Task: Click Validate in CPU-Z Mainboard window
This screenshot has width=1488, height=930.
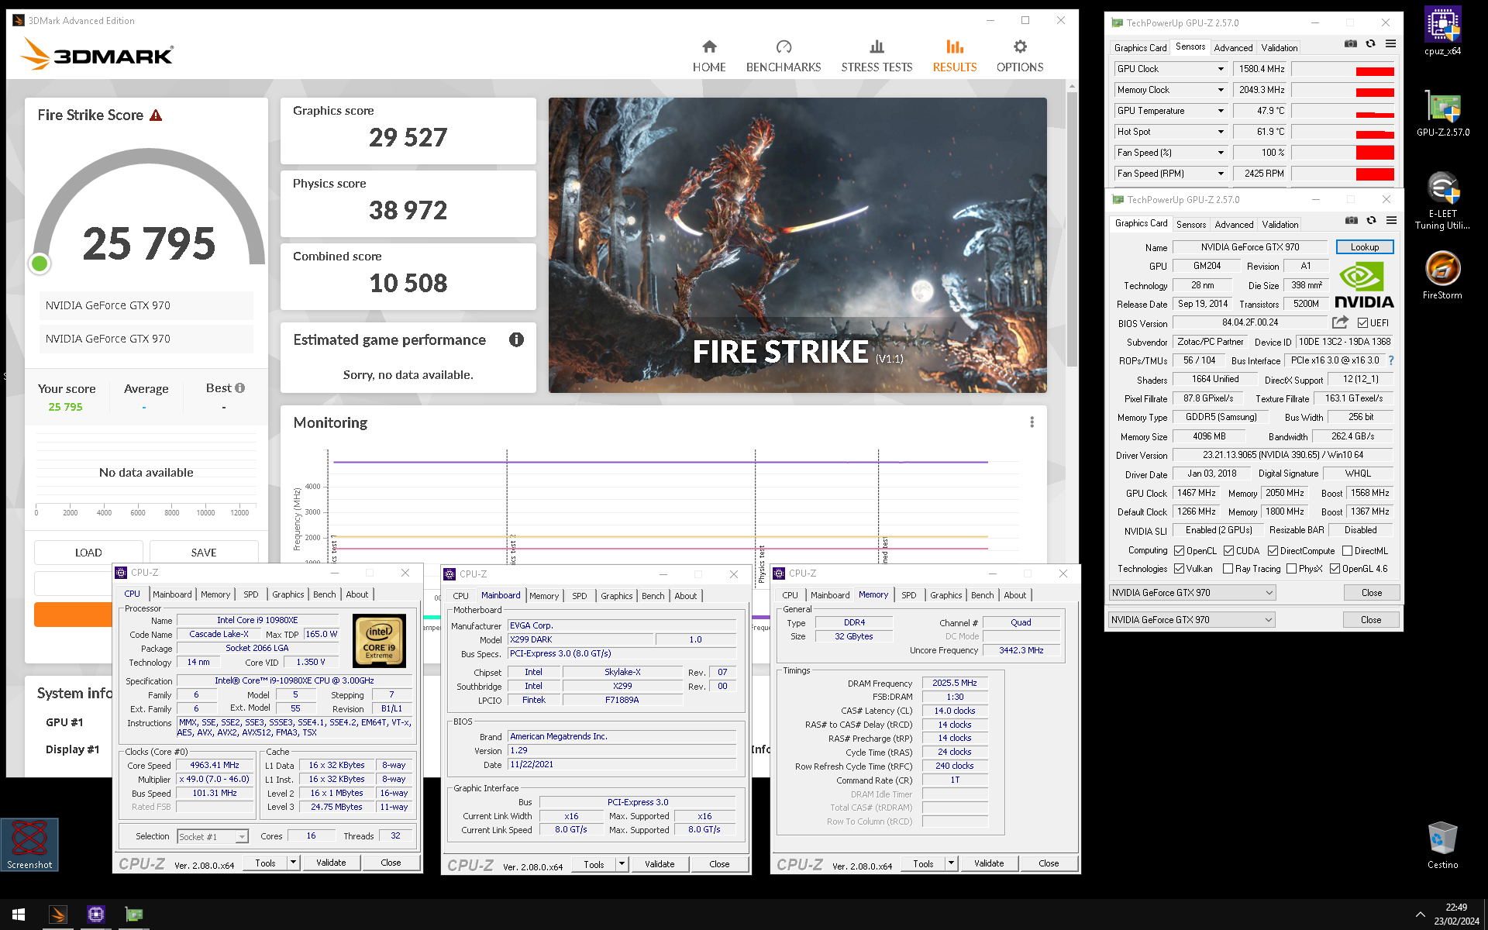Action: point(660,864)
